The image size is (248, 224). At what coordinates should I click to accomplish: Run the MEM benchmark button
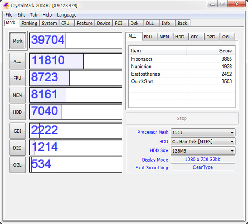coord(17,95)
